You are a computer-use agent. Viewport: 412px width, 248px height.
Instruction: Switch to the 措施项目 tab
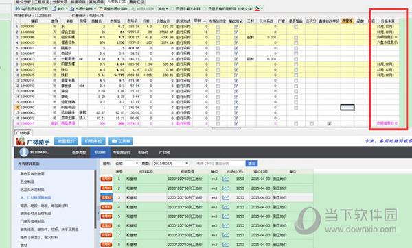pyautogui.click(x=78, y=1)
